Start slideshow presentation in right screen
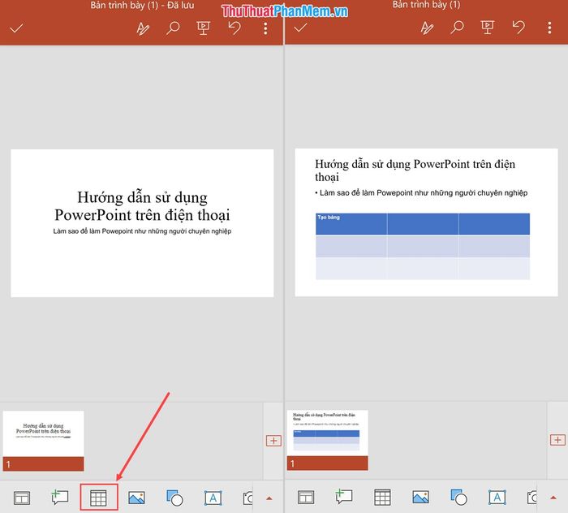The image size is (568, 513). click(487, 28)
